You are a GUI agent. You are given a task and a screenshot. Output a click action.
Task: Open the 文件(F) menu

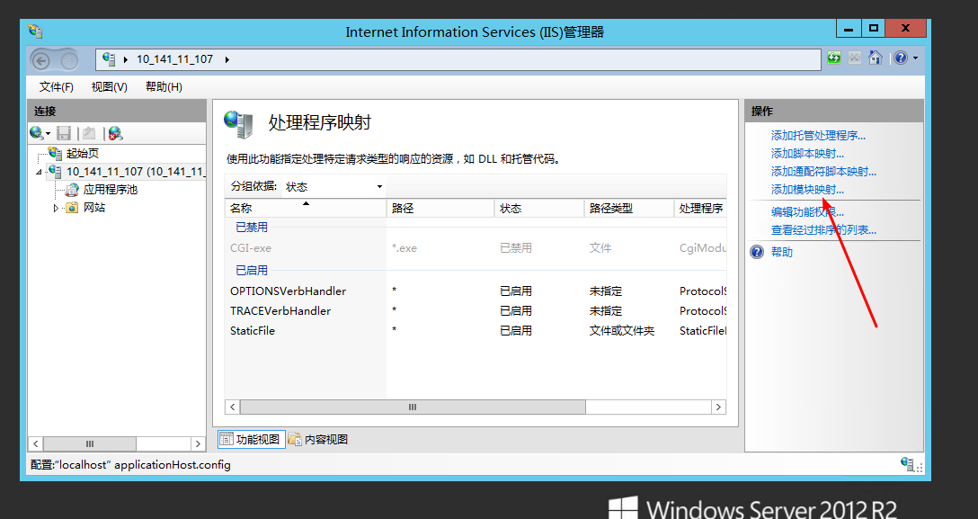56,87
